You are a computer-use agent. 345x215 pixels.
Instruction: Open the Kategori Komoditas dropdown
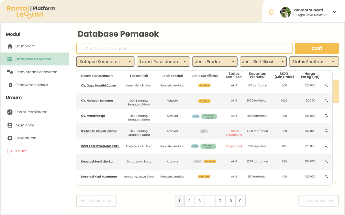click(105, 61)
